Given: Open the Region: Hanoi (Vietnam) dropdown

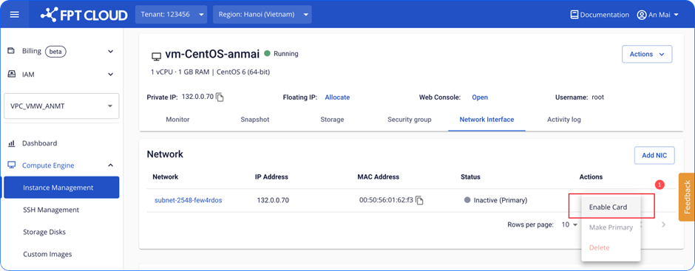Looking at the screenshot, I should pos(262,15).
